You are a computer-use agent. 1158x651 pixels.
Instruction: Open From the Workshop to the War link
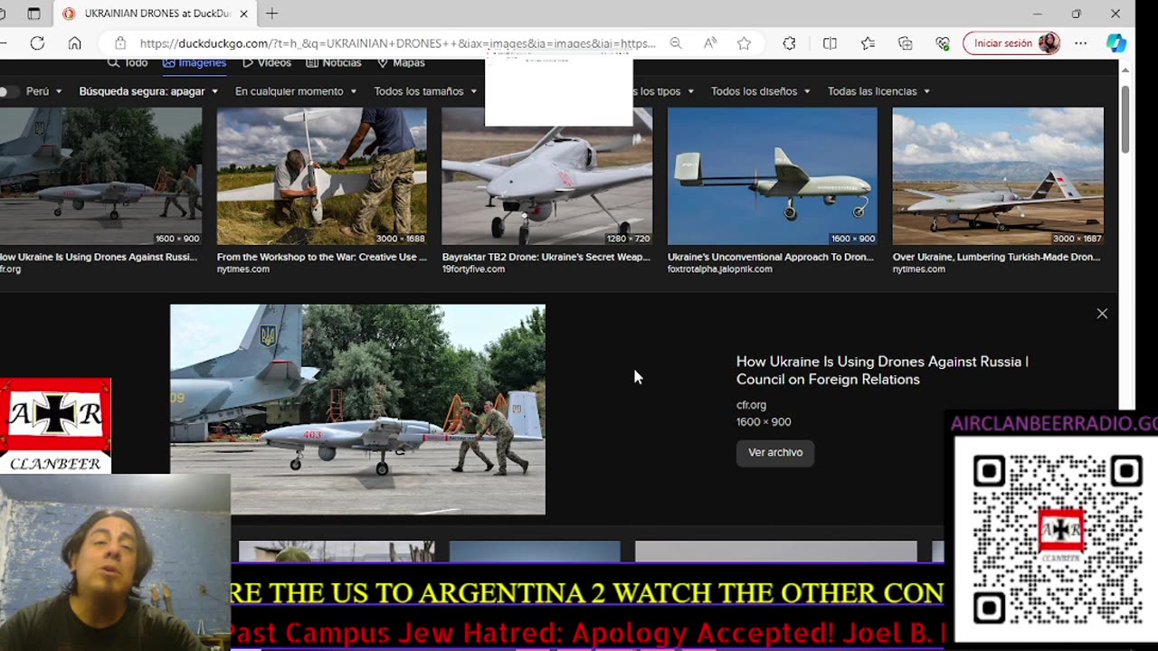(x=321, y=257)
